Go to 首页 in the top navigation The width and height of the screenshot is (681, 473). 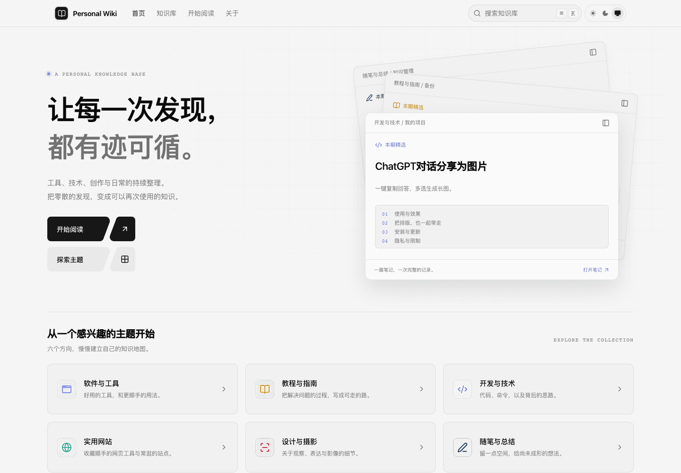139,13
